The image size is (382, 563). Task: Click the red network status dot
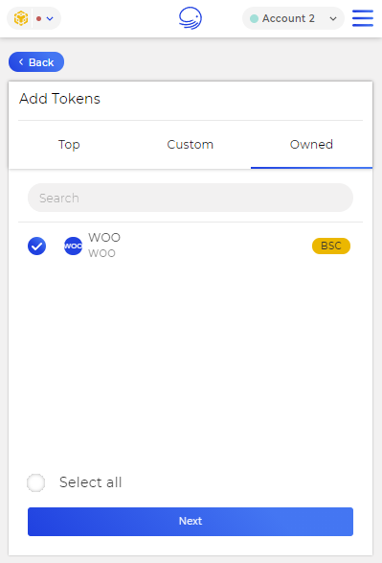[38, 18]
